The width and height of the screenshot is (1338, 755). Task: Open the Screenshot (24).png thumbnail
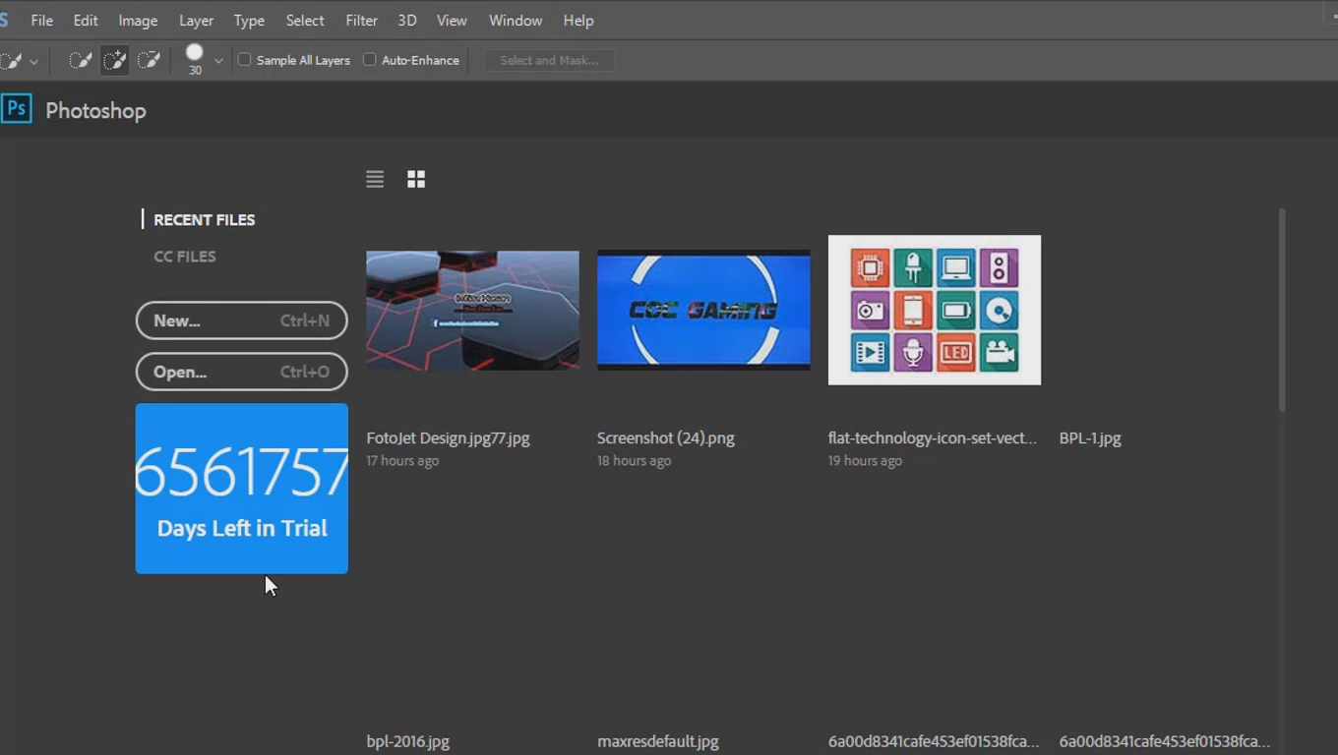(703, 311)
